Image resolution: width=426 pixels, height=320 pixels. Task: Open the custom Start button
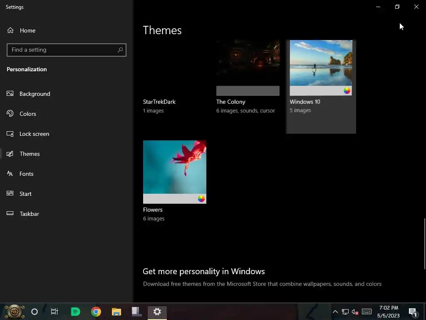15,312
